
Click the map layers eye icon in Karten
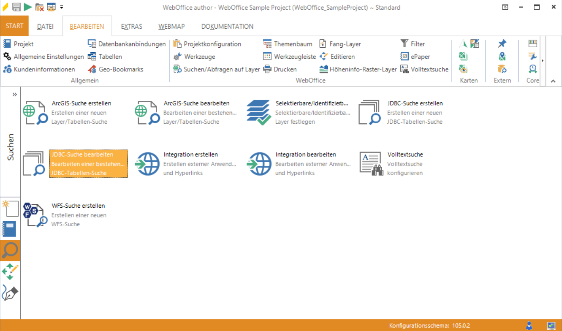tap(463, 69)
